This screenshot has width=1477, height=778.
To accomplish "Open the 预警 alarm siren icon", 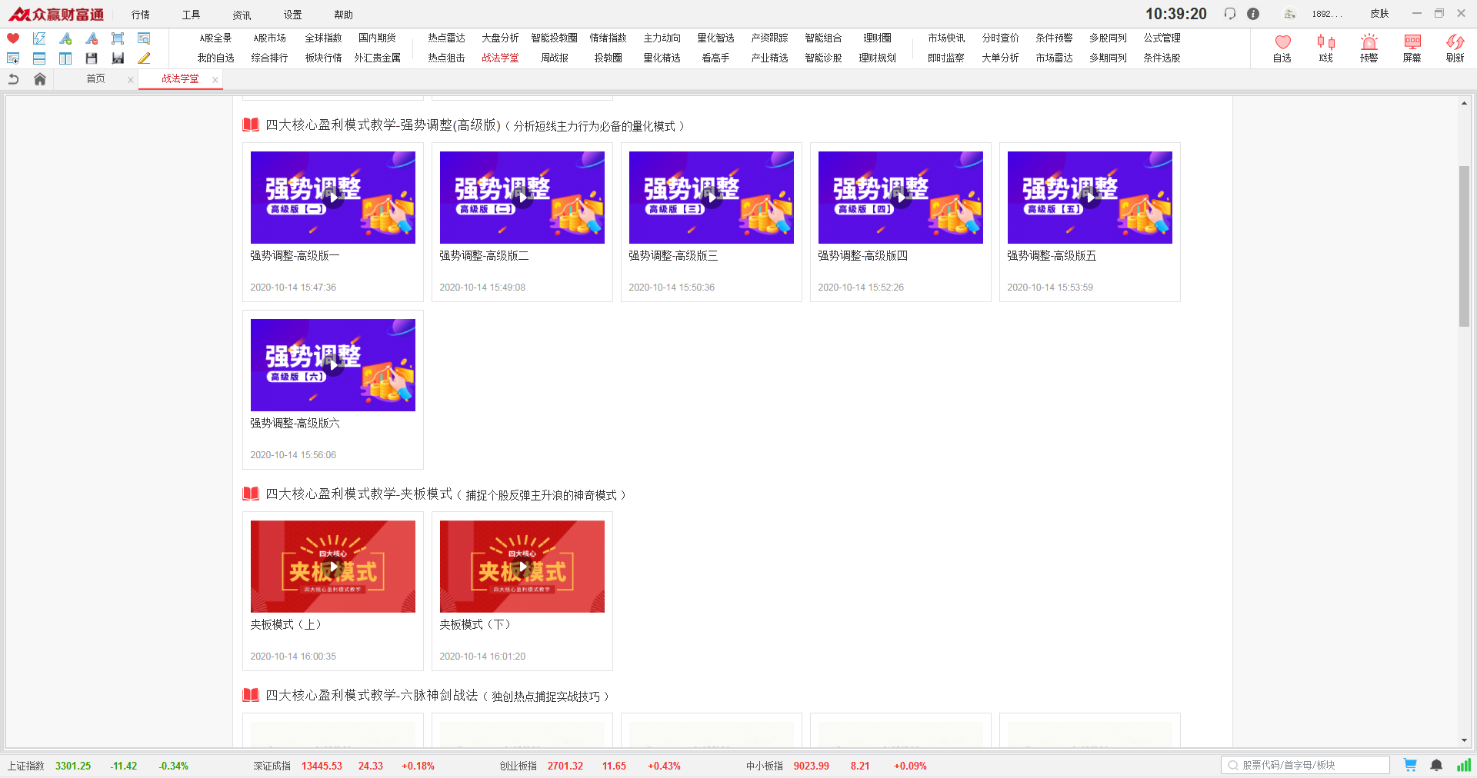I will click(x=1369, y=48).
